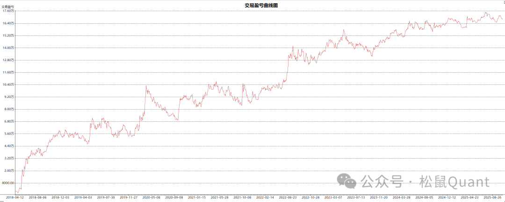Choose the 2019-07-30 date tick label
The width and height of the screenshot is (505, 202).
(x=106, y=197)
